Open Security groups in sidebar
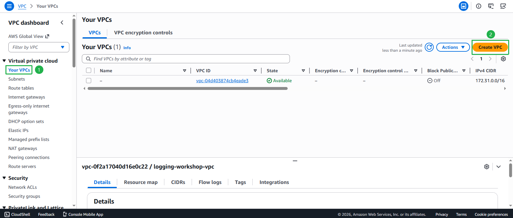The image size is (513, 218). [24, 196]
